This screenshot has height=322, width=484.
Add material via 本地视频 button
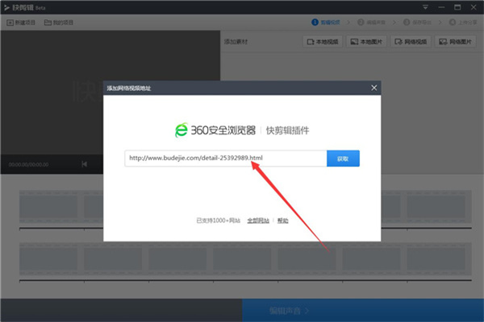(323, 42)
